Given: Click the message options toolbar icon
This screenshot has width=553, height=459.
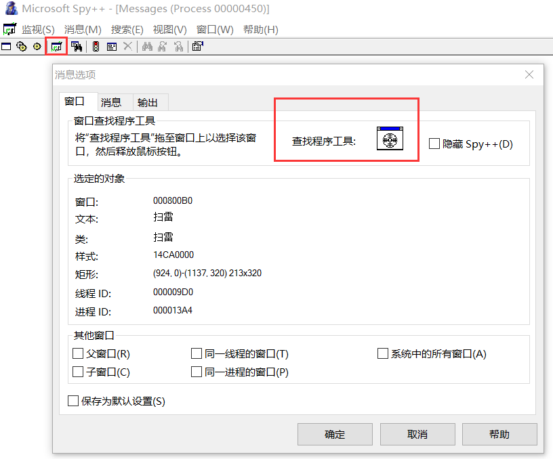Looking at the screenshot, I should pos(112,47).
